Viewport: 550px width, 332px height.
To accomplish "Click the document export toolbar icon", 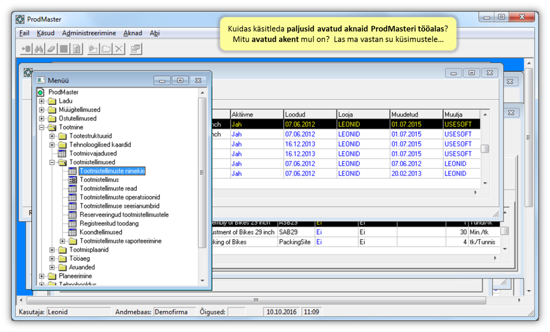I will coord(77,49).
